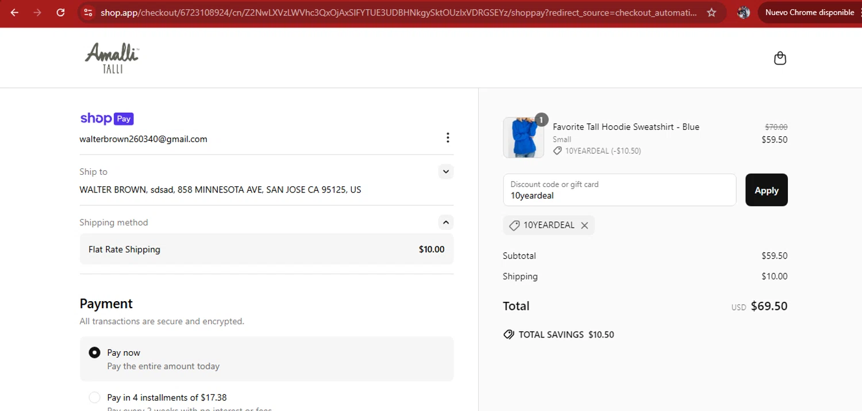Expand the Ship to address section
Screen dimensions: 862x411
pos(446,171)
